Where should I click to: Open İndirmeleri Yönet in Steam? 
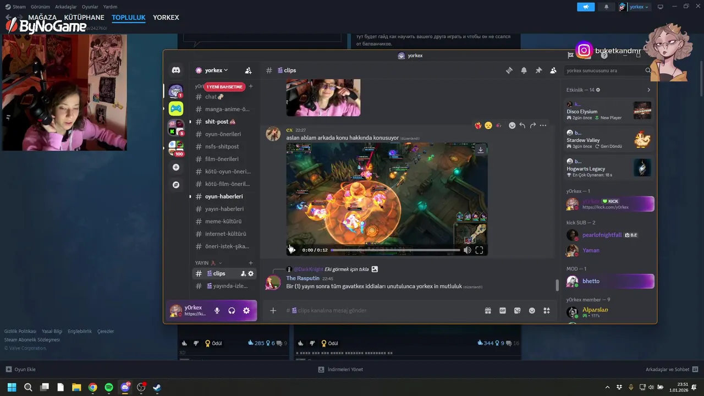pos(340,370)
